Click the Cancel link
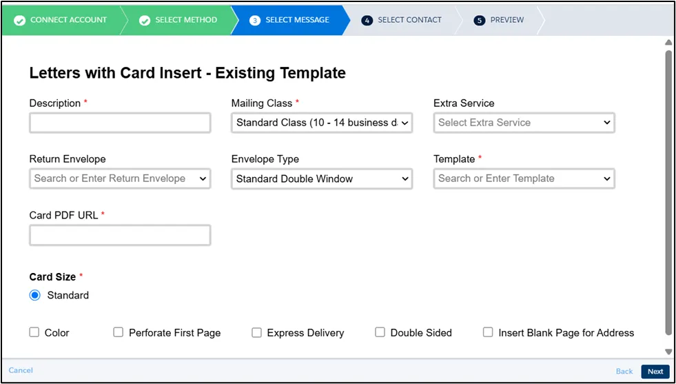Image resolution: width=676 pixels, height=384 pixels. click(21, 370)
